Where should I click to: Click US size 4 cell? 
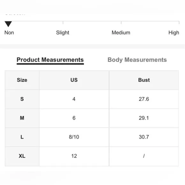[x=74, y=99]
